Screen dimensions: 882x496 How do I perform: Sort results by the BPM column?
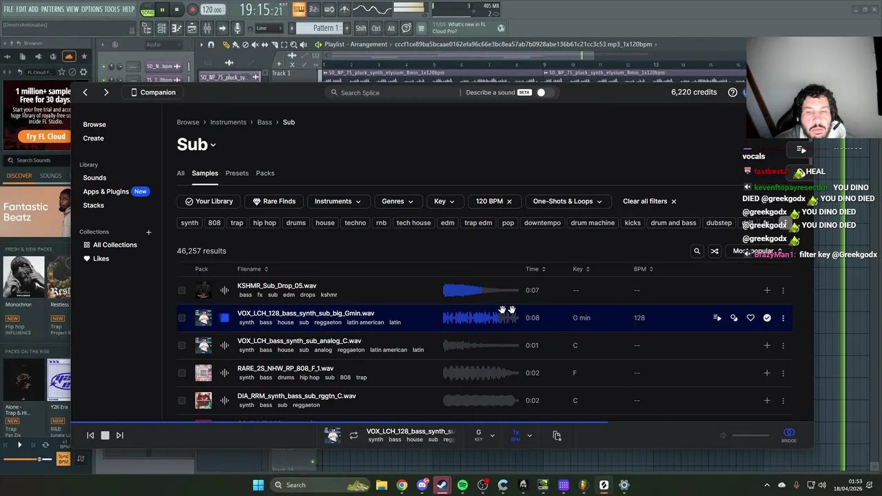click(x=643, y=269)
